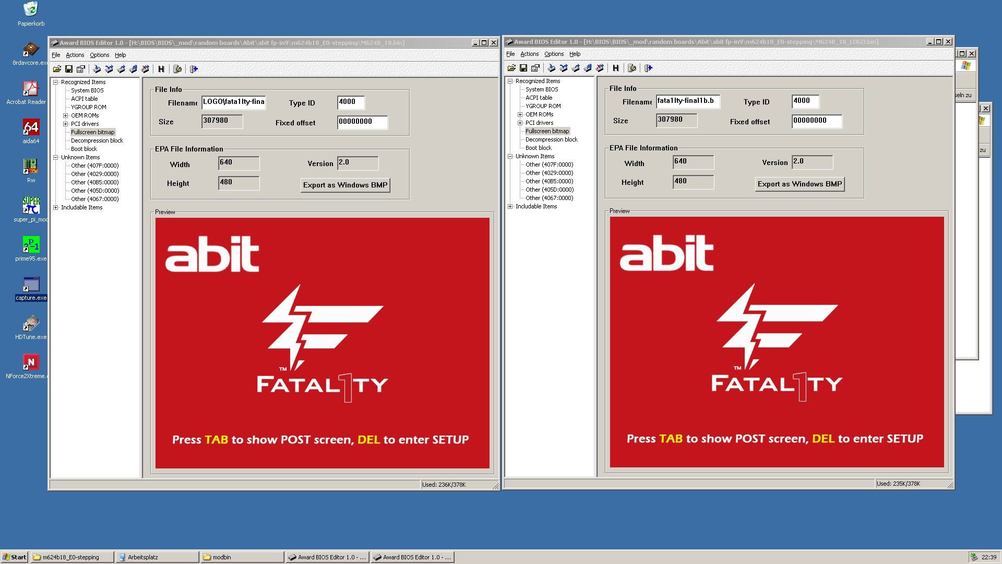Open Help menu in M624B_18.bin editor
1002x564 pixels.
[x=120, y=55]
